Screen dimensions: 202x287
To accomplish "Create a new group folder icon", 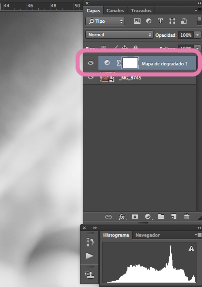I will click(x=161, y=216).
